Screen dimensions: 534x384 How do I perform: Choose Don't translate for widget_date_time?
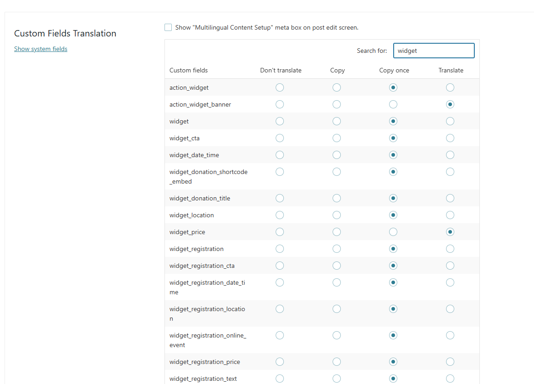[280, 155]
